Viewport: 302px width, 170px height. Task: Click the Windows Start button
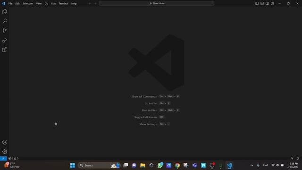click(x=73, y=165)
